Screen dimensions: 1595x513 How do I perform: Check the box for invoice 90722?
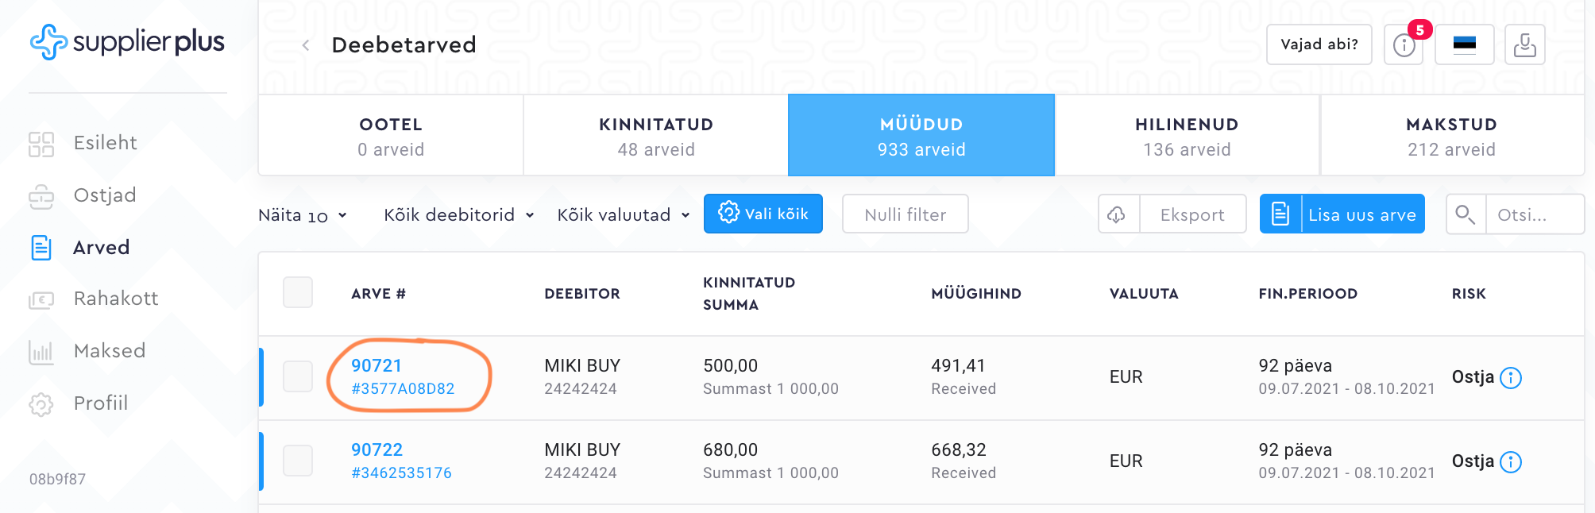298,461
